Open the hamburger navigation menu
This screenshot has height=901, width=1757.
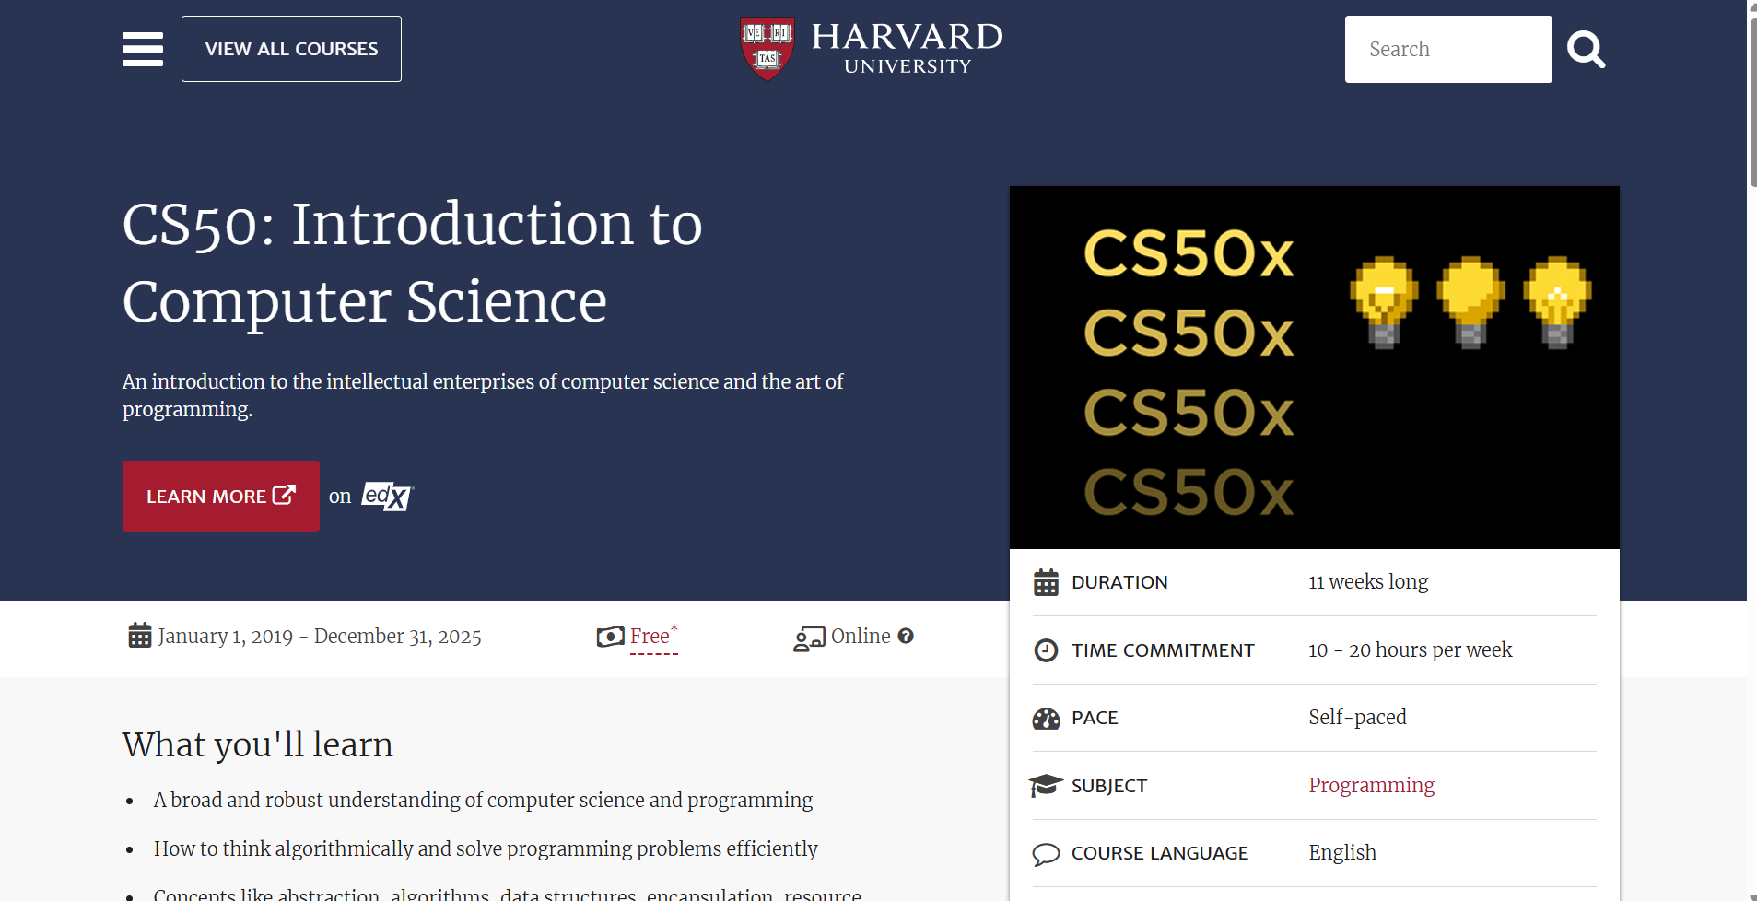pos(143,49)
